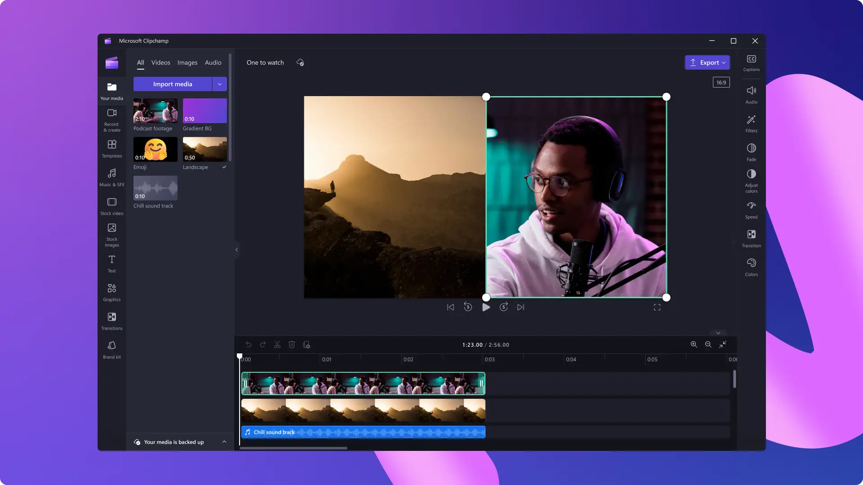Toggle fullscreen preview mode

pos(657,307)
